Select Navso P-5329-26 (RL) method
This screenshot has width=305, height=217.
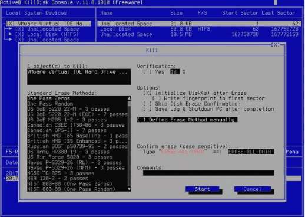click(77, 162)
